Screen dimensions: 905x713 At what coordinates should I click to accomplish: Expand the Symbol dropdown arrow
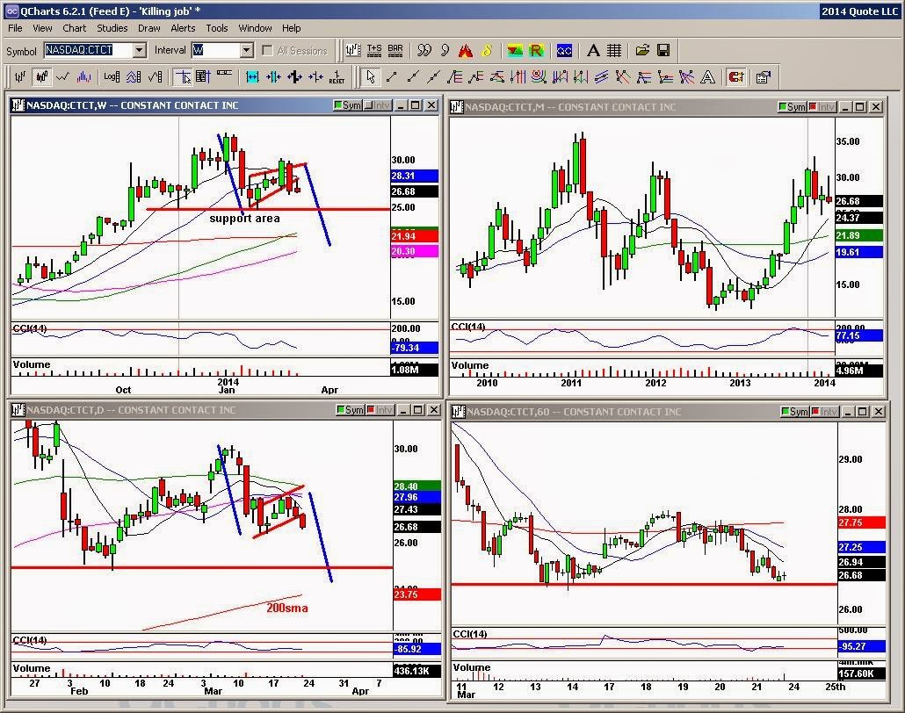tap(139, 50)
